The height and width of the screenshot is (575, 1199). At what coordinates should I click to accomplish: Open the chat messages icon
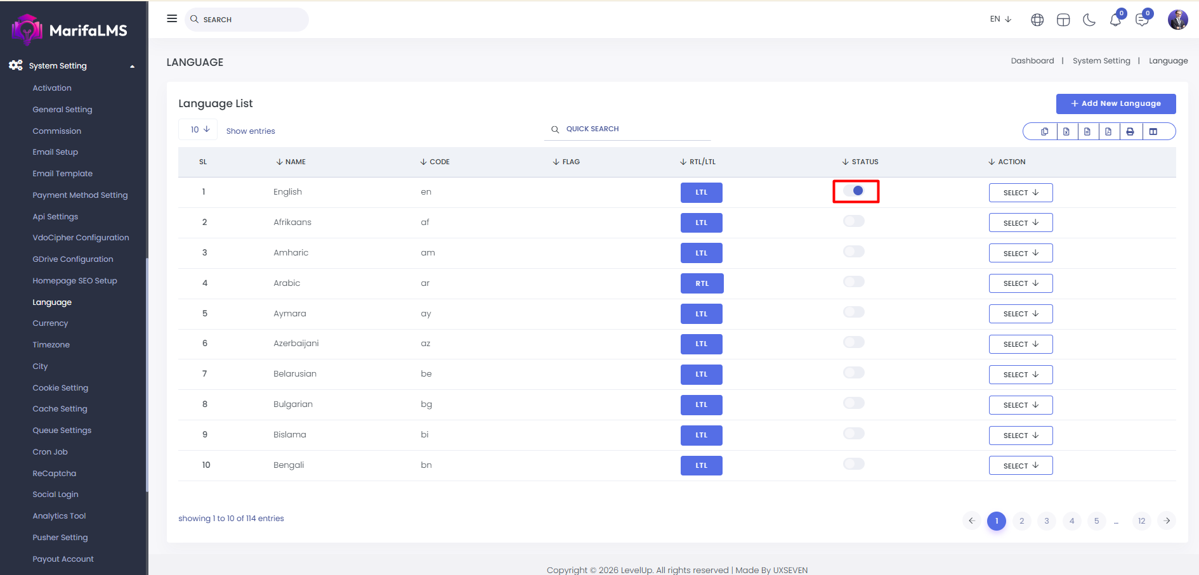tap(1142, 20)
